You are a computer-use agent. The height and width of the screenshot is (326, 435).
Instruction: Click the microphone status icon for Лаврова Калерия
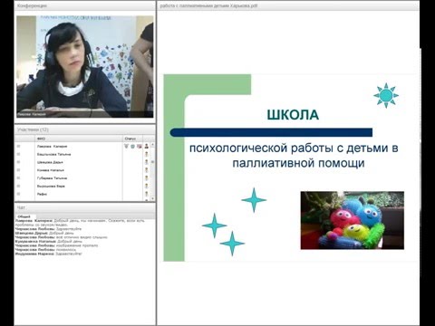pyautogui.click(x=126, y=146)
